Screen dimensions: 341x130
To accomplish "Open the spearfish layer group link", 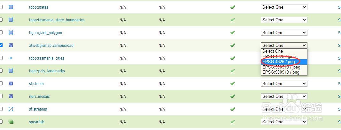I will coord(36,122).
